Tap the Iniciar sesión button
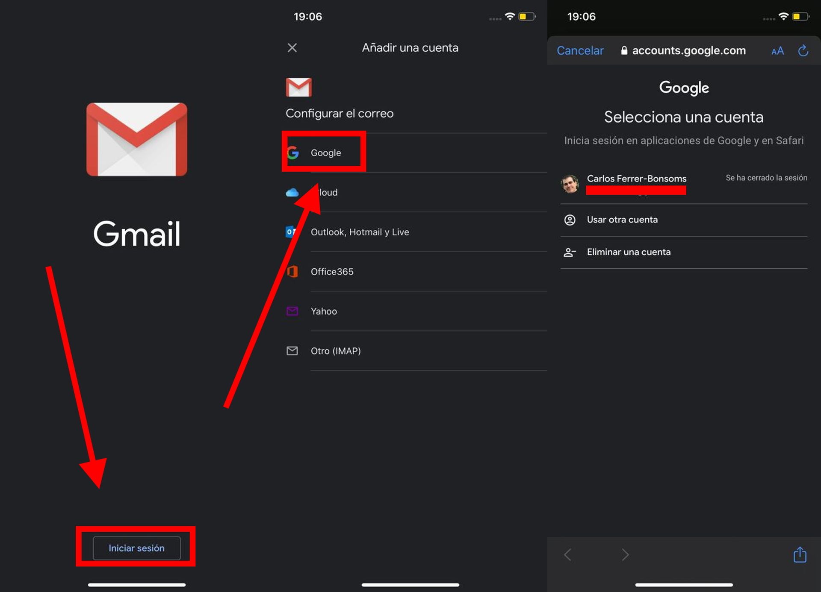The height and width of the screenshot is (592, 821). click(x=136, y=548)
